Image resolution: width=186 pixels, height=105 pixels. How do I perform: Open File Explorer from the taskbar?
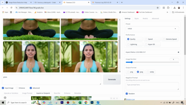click(x=74, y=102)
